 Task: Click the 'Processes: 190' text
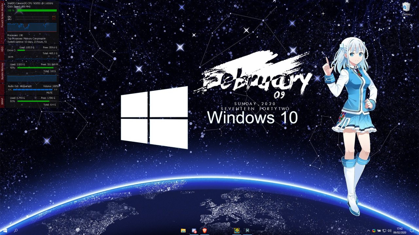coord(15,35)
